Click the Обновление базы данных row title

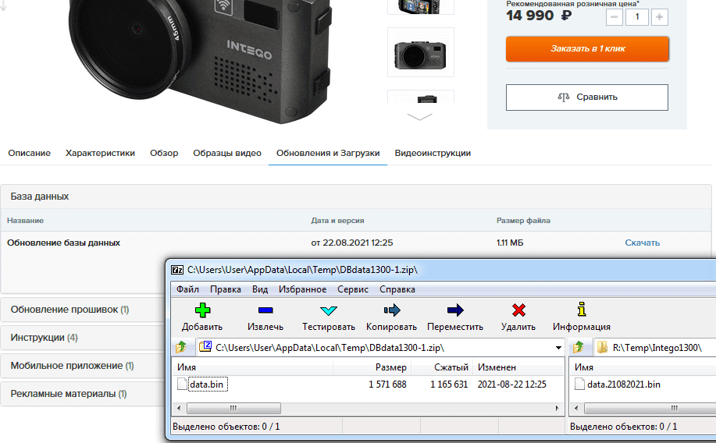pyautogui.click(x=63, y=243)
